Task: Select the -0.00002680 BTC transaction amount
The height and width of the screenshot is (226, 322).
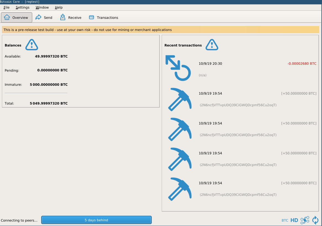Action: click(x=302, y=64)
